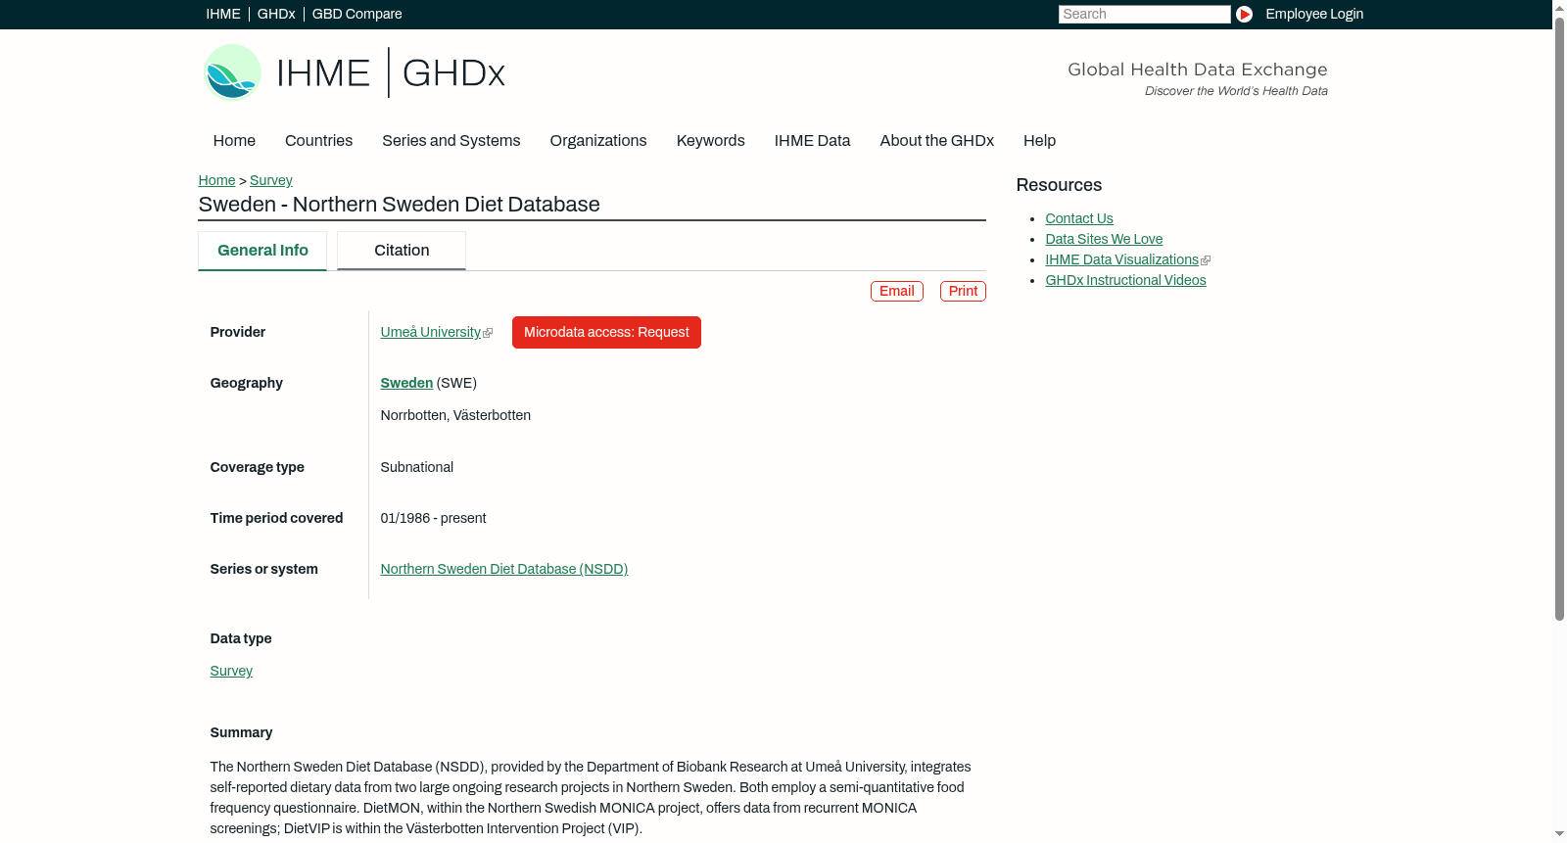Open Northern Sweden Diet Database (NSDD) link
This screenshot has height=843, width=1567.
tap(504, 569)
